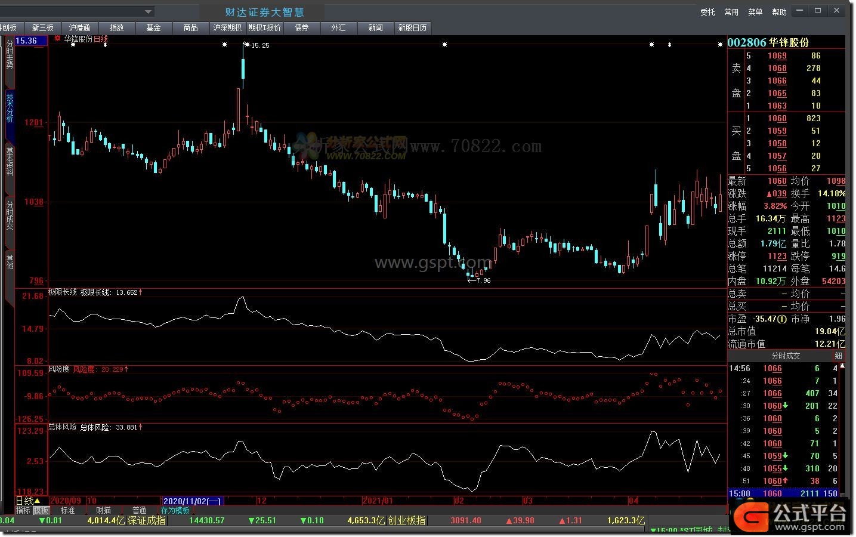Choose the 普通 template
The image size is (856, 537).
pos(139,511)
